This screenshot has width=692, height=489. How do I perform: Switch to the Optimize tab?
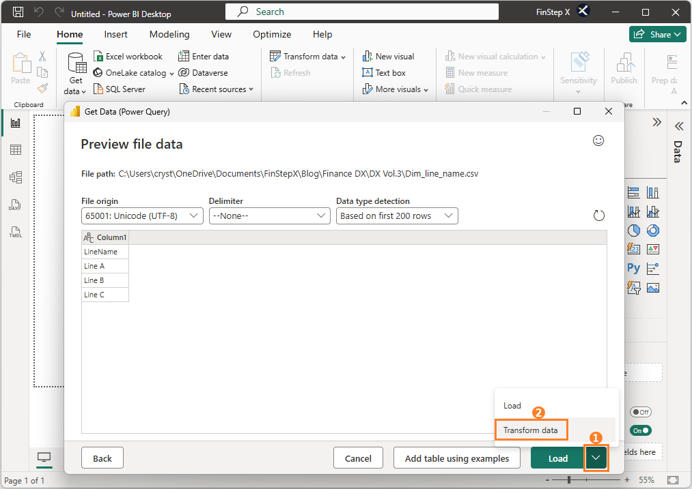[272, 34]
